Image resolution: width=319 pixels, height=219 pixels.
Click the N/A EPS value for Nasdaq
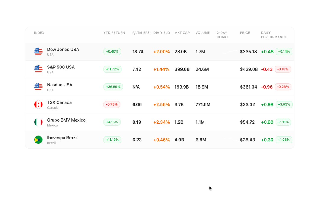[x=136, y=87]
